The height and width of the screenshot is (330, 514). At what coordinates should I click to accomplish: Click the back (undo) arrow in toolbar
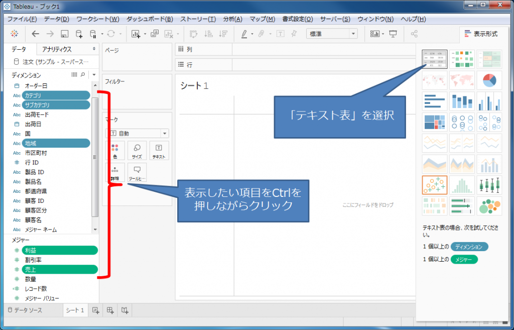(x=35, y=34)
